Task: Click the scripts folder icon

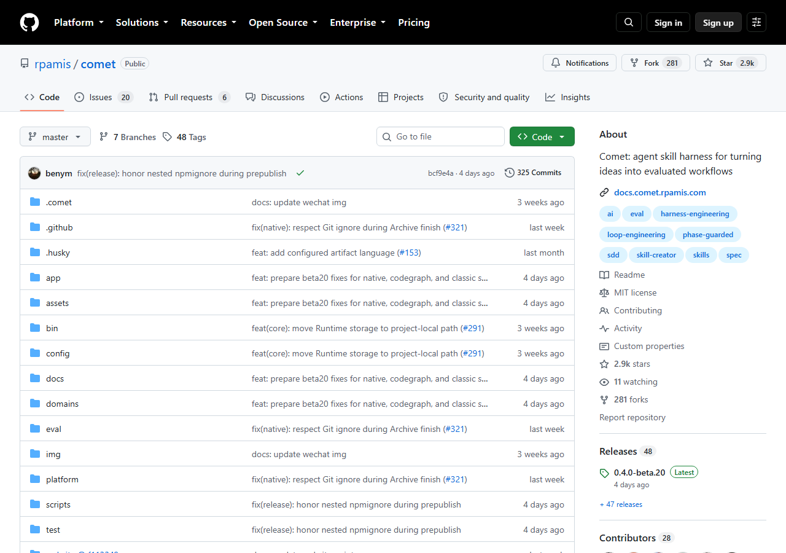Action: click(35, 504)
